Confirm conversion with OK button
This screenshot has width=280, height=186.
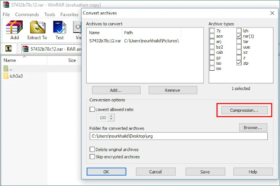coord(106,172)
